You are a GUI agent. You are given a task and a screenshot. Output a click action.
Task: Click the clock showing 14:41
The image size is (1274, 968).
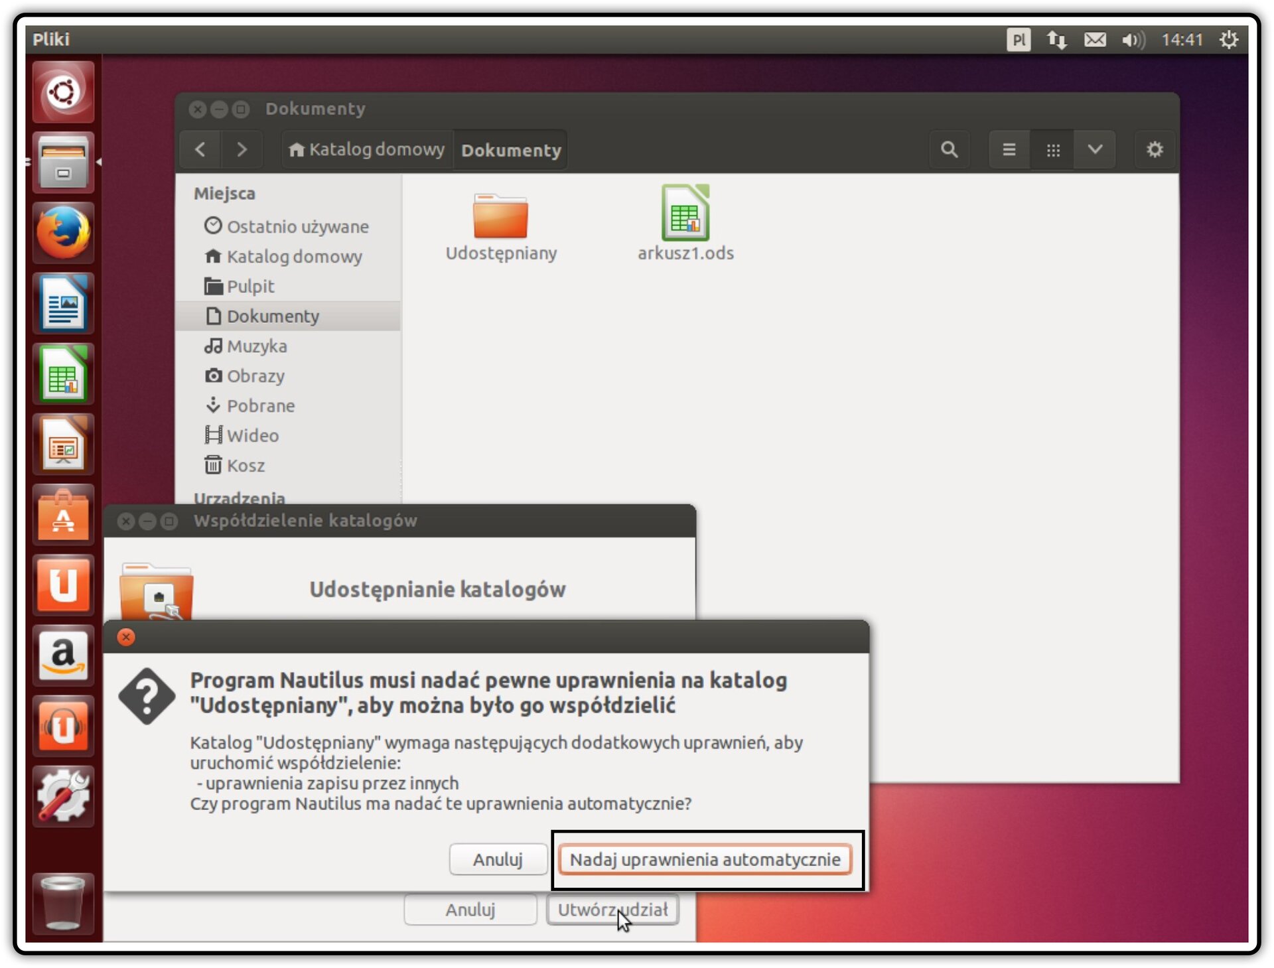1182,40
